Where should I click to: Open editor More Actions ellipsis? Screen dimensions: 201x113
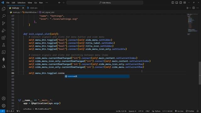tap(198, 8)
